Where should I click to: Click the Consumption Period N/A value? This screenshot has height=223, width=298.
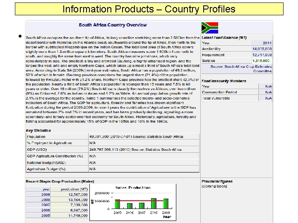(x=268, y=92)
